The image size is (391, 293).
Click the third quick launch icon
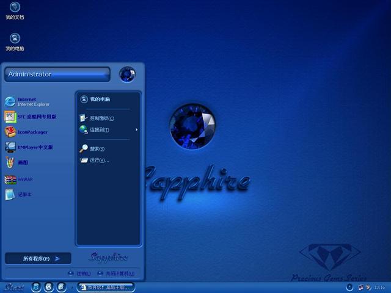click(x=61, y=288)
